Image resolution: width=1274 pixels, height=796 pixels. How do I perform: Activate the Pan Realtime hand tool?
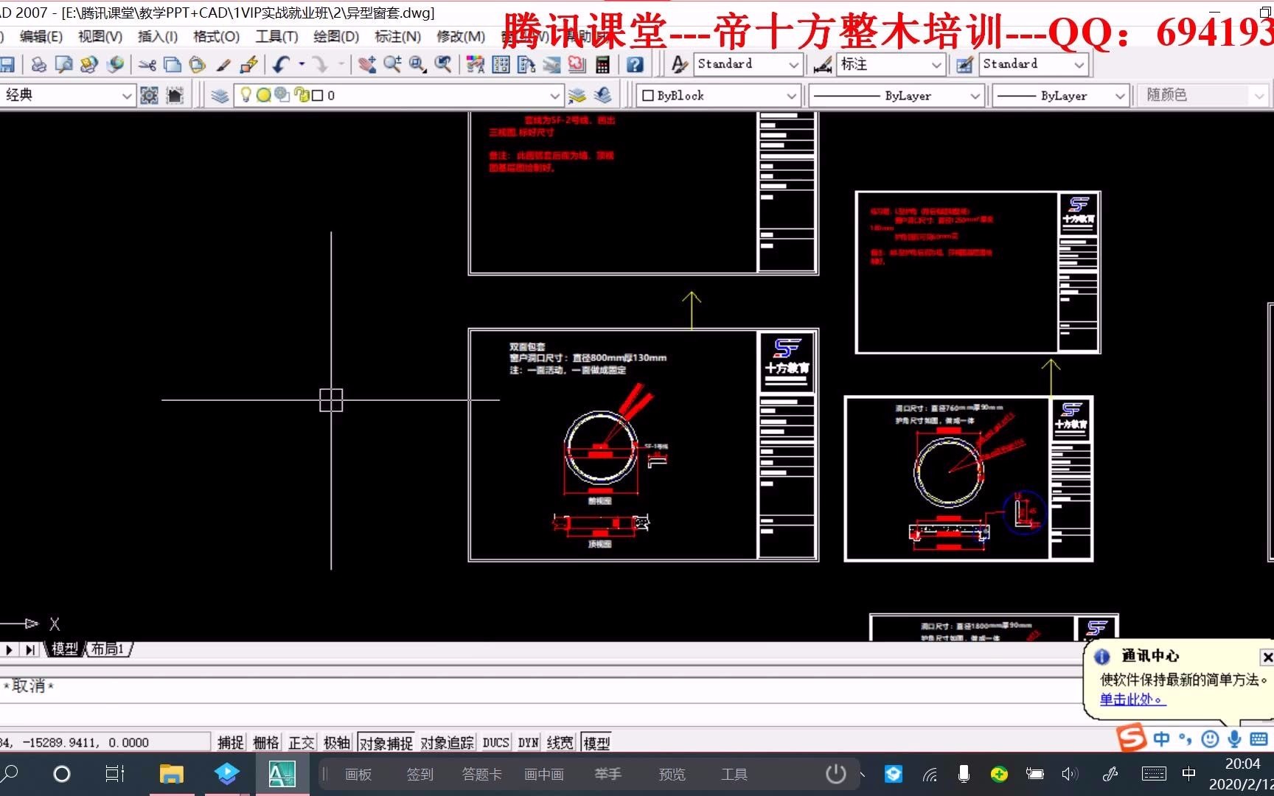[x=366, y=65]
